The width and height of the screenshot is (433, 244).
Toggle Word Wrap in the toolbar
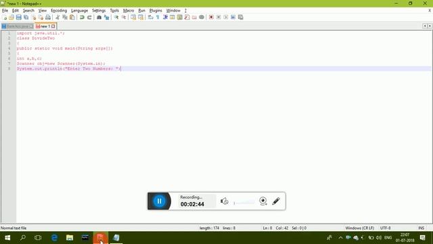[x=150, y=17]
